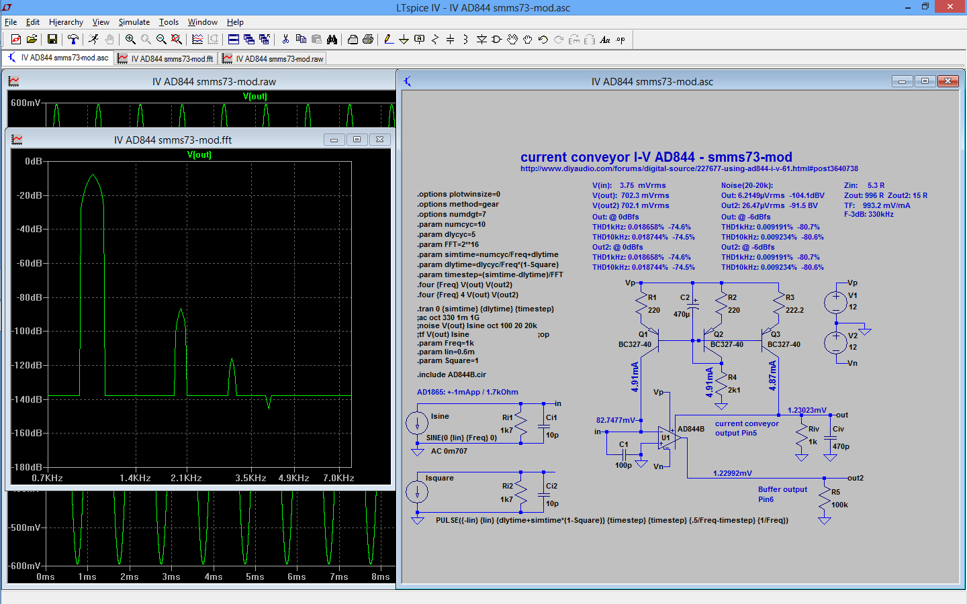Click the V(out) trace label in raw window
The image size is (967, 604).
(255, 96)
